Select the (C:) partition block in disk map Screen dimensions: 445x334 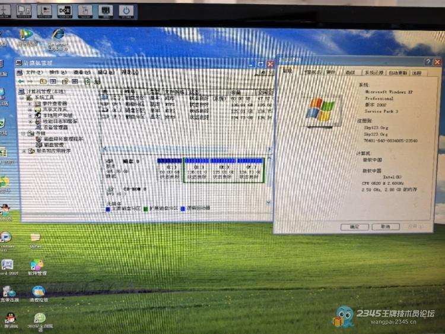tap(169, 172)
